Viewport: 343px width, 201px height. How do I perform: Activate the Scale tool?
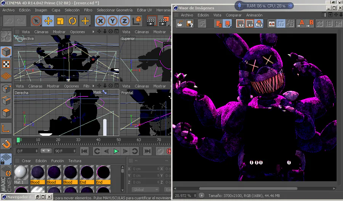tap(60, 21)
